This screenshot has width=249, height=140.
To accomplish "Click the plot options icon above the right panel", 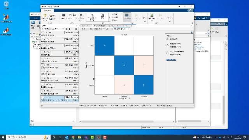I will (x=192, y=32).
